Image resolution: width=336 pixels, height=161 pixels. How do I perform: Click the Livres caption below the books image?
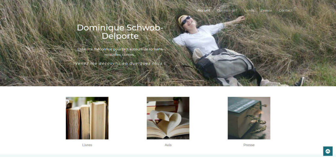click(87, 145)
